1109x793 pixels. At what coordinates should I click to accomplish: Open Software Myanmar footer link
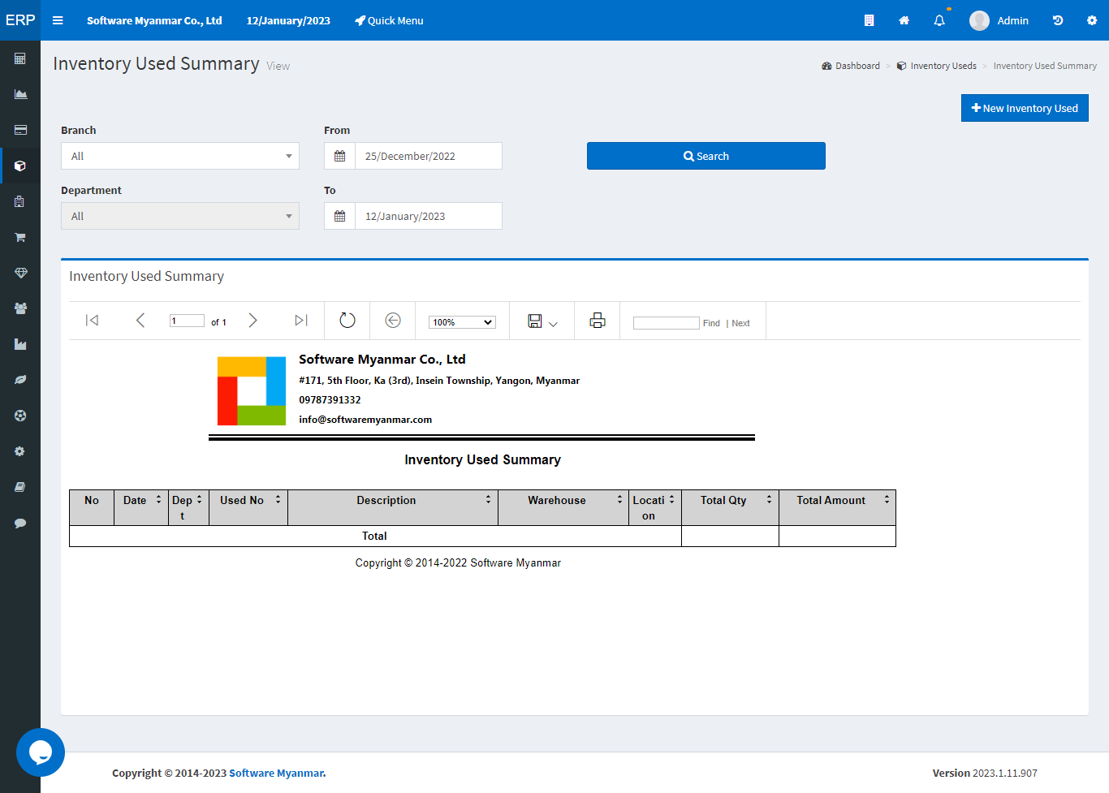[276, 773]
